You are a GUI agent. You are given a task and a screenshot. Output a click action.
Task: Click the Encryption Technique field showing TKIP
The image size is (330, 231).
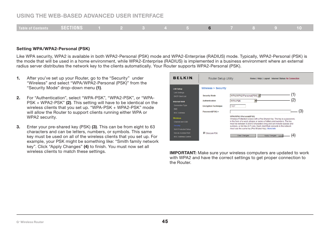(x=238, y=106)
